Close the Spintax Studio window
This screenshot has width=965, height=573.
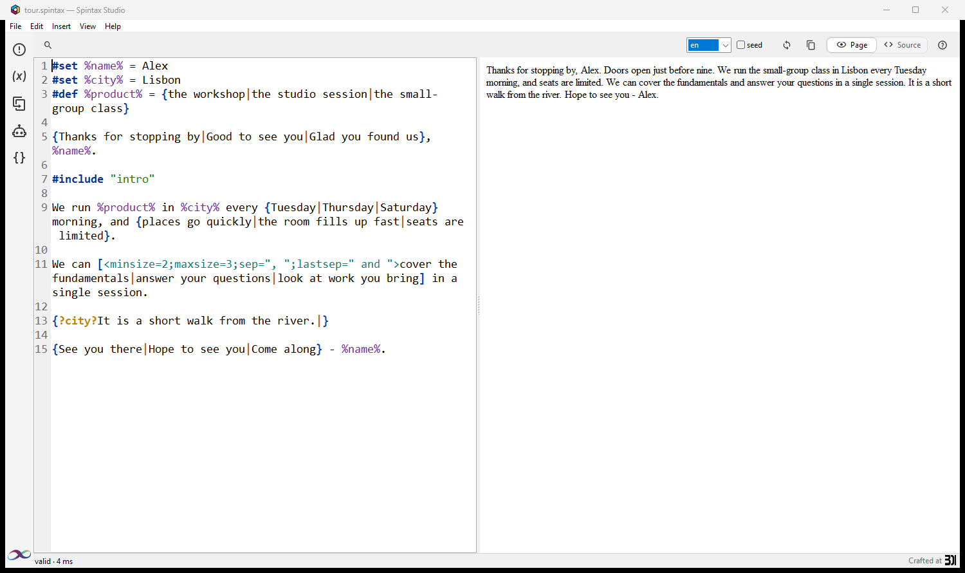[945, 10]
